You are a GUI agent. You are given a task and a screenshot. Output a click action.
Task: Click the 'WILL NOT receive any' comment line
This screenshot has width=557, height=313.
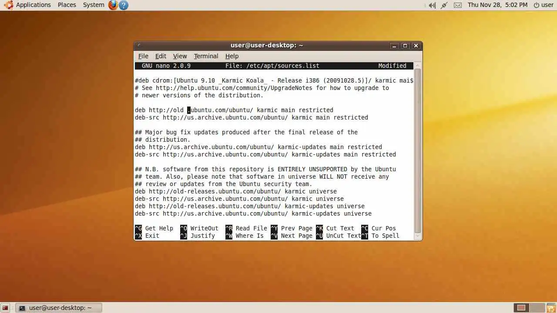262,176
